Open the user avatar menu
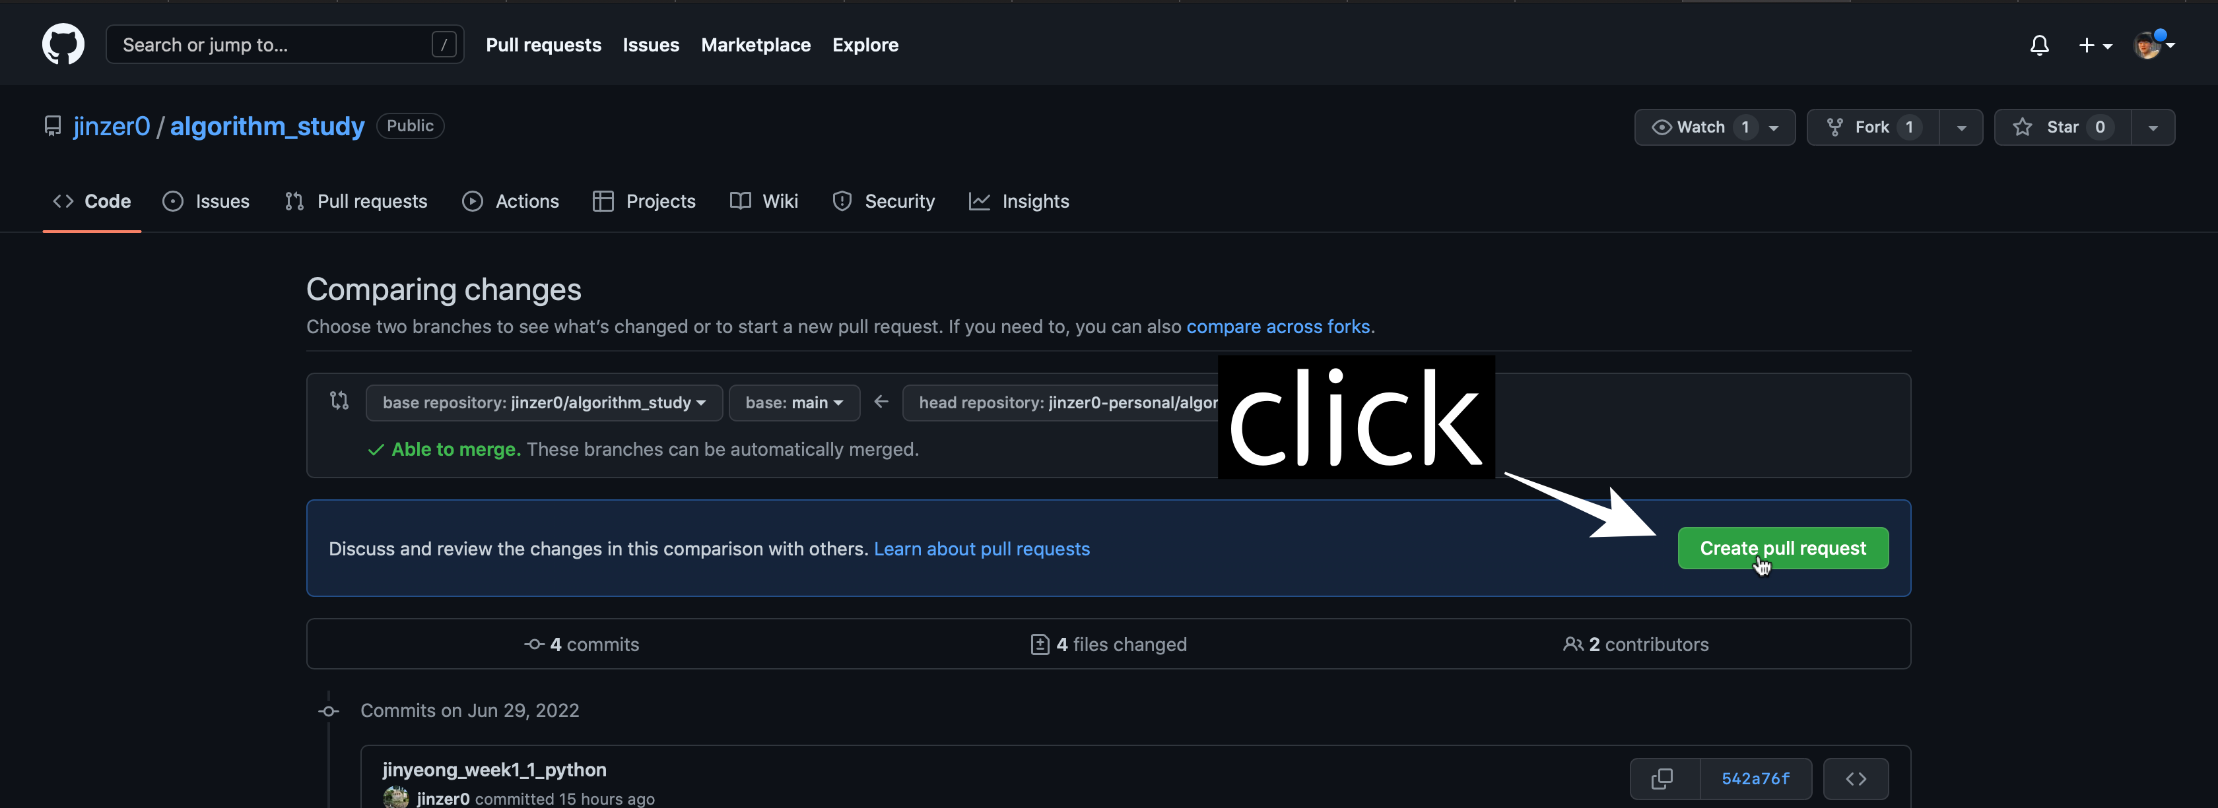The height and width of the screenshot is (808, 2218). point(2153,45)
